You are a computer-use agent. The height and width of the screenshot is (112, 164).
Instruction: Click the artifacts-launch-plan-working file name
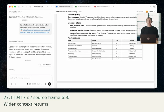67,12
